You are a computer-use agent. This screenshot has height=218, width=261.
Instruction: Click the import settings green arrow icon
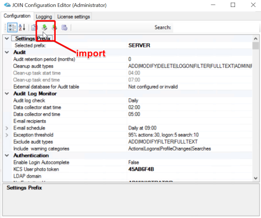click(44, 28)
